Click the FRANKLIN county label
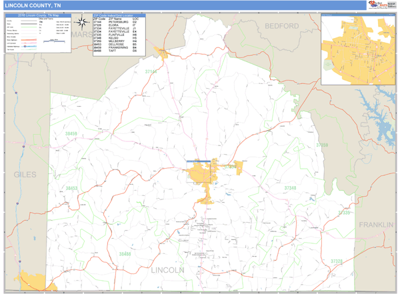Screen dimensions: 400x294 (376, 225)
